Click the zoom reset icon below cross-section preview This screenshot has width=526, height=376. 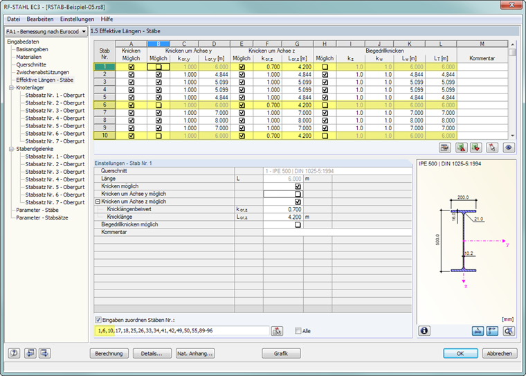(x=509, y=331)
